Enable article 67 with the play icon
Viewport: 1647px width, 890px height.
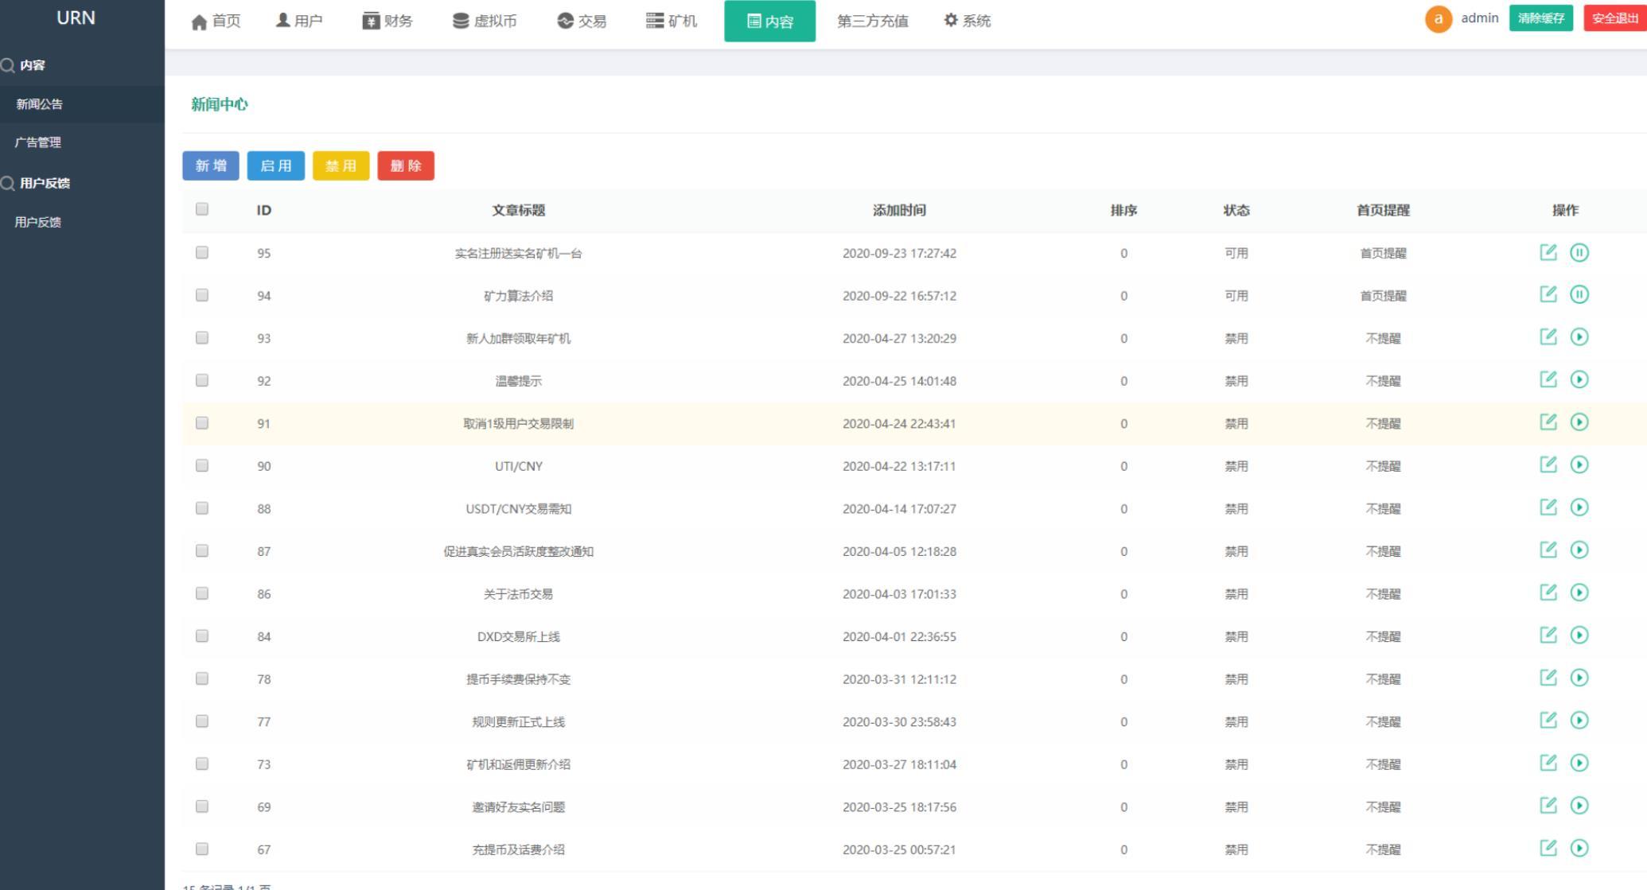pyautogui.click(x=1579, y=848)
